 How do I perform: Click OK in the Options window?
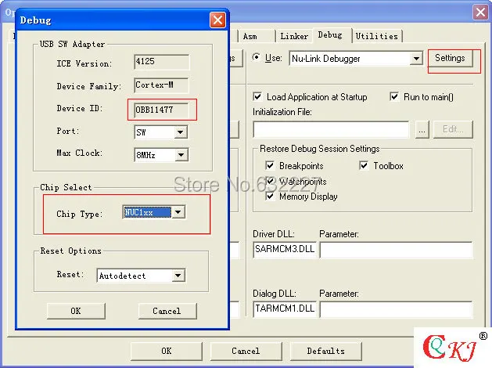tap(167, 351)
